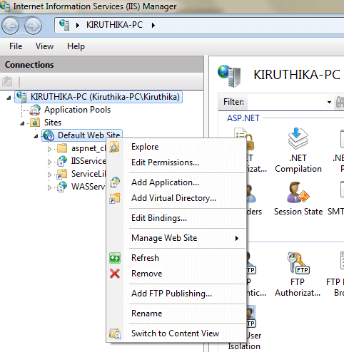Click the Application Pools icon in tree

(36, 110)
